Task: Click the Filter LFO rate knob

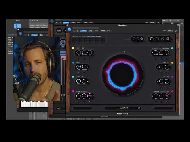Action: 84,81
